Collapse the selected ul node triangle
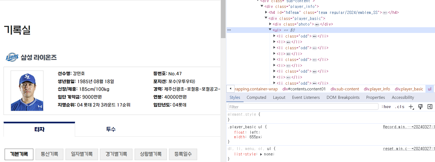The height and width of the screenshot is (162, 435). pyautogui.click(x=270, y=30)
